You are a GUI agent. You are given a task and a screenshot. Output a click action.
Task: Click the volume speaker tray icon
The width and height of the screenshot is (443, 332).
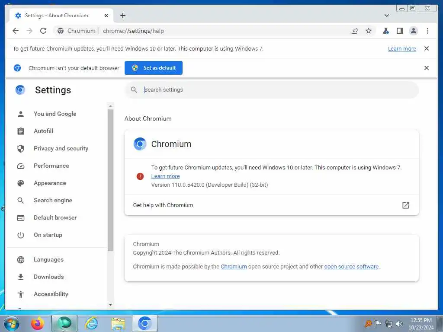coord(399,323)
